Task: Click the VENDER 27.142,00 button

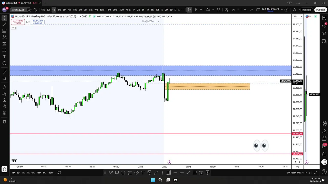Action: tap(18, 22)
